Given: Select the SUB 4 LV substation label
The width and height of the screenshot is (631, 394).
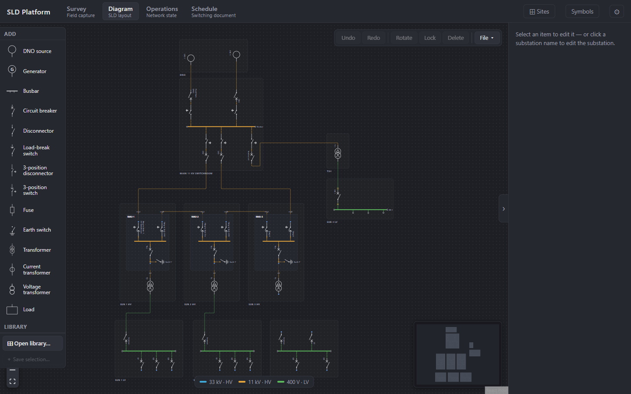Looking at the screenshot, I should click(x=332, y=222).
